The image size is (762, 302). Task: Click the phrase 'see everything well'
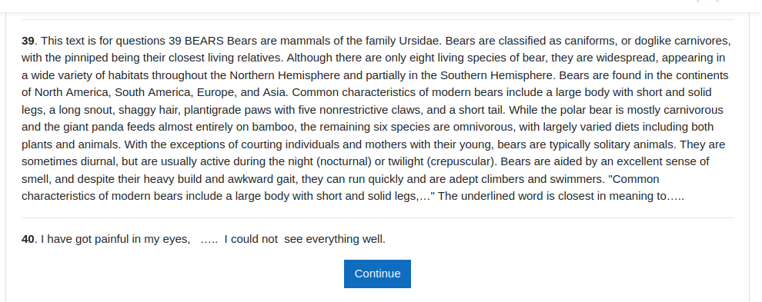point(334,239)
